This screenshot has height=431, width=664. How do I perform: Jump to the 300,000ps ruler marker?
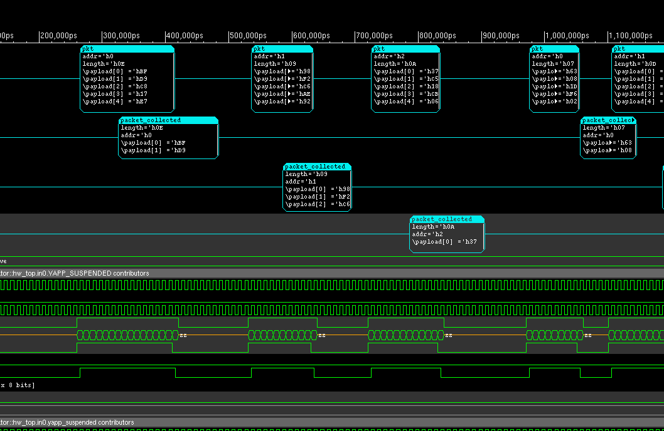(x=120, y=36)
